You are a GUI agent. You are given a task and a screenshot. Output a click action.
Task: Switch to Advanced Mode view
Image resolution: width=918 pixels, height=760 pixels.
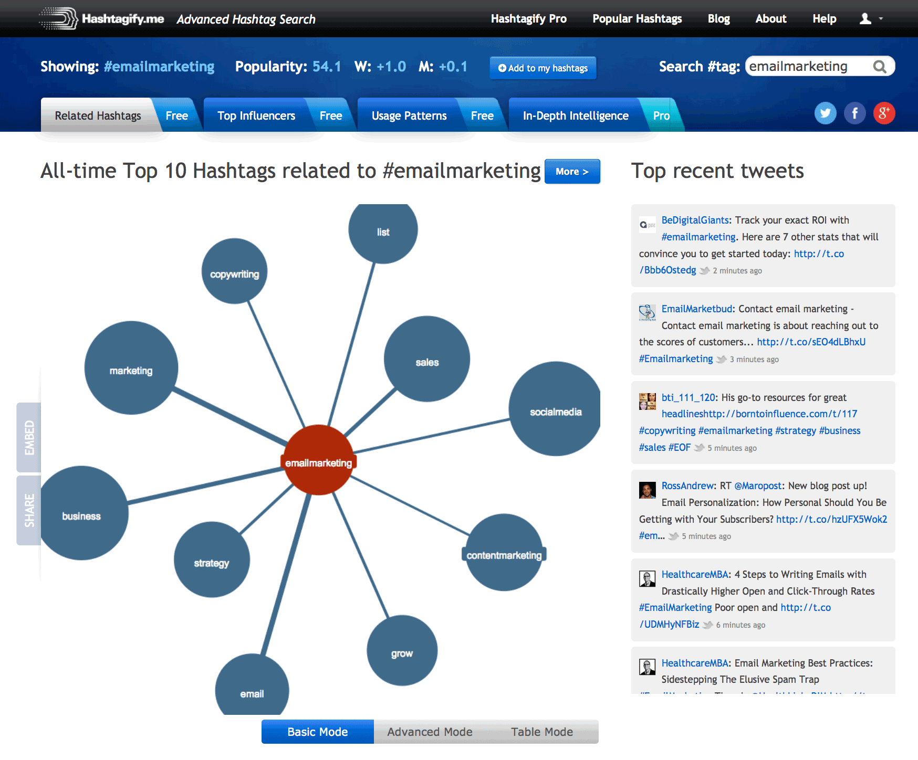(x=430, y=732)
